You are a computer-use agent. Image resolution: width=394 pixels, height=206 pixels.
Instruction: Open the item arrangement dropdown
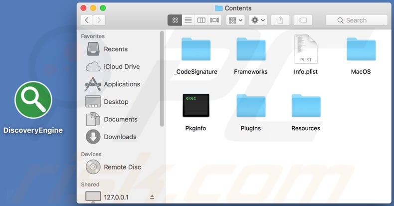(235, 20)
